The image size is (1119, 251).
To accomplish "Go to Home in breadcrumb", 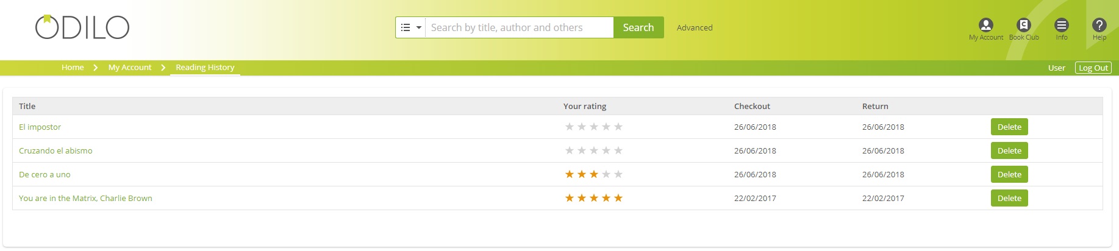I will click(x=73, y=68).
